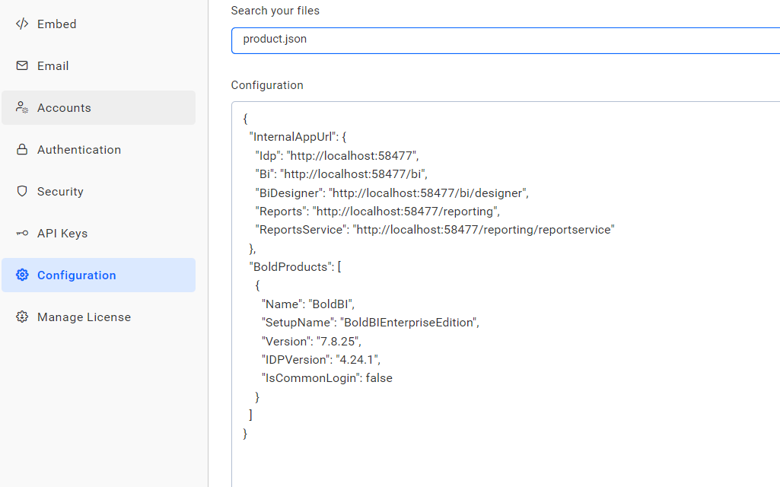Click the Manage License gear icon
The width and height of the screenshot is (780, 487).
point(22,317)
